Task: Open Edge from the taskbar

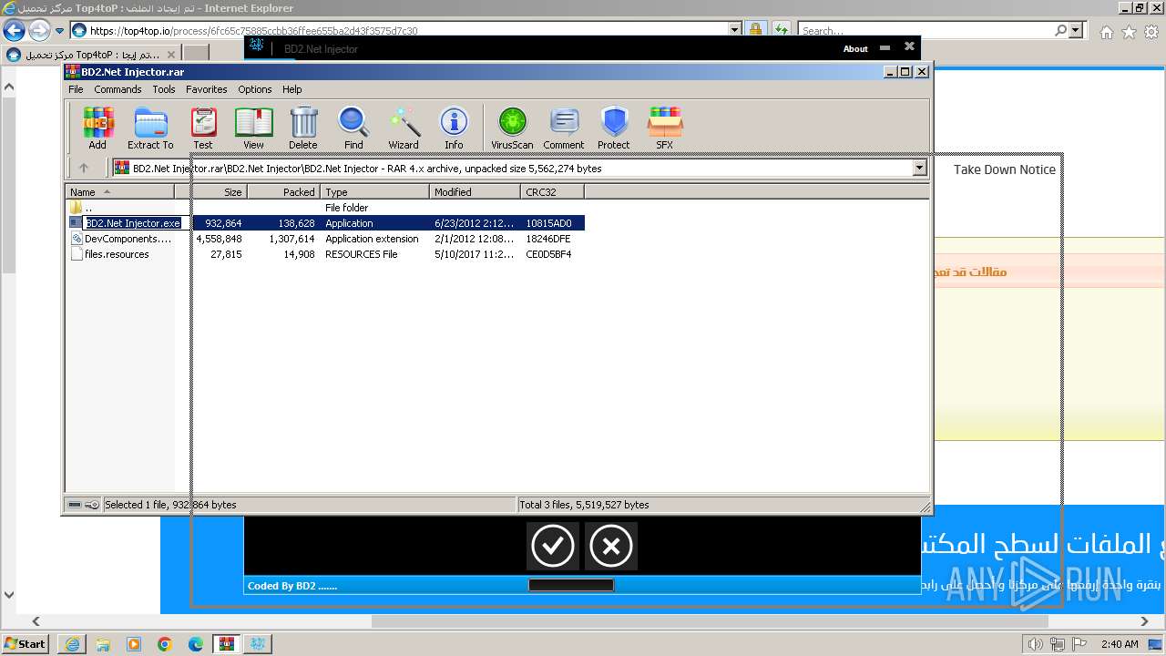Action: click(196, 643)
